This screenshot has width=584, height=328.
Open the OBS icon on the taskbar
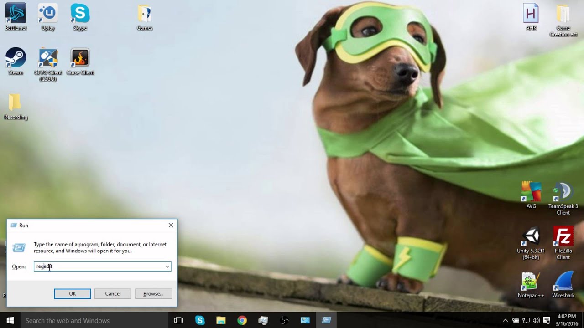click(284, 320)
